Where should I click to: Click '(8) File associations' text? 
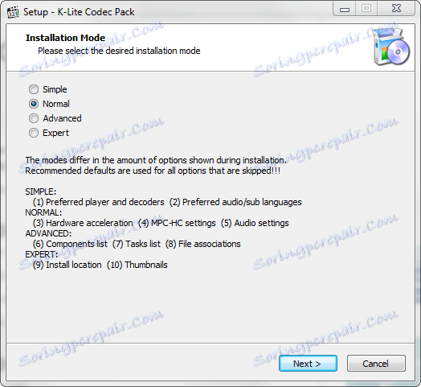pyautogui.click(x=203, y=245)
